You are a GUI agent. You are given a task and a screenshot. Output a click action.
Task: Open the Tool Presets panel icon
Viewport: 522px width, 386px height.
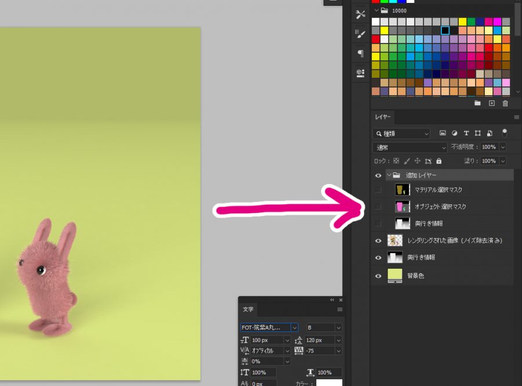coord(360,15)
